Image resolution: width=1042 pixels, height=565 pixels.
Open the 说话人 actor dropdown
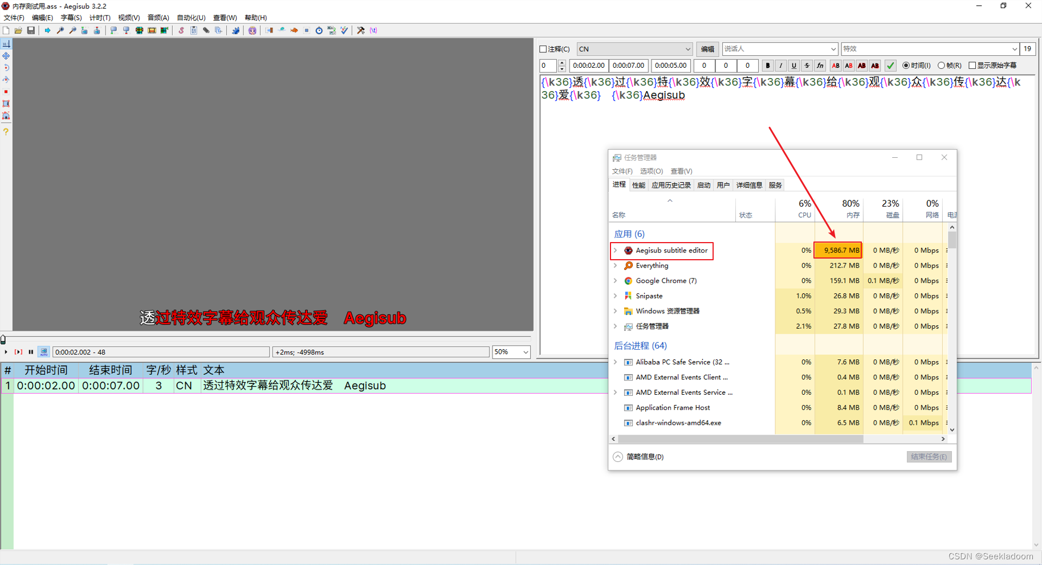click(x=780, y=49)
